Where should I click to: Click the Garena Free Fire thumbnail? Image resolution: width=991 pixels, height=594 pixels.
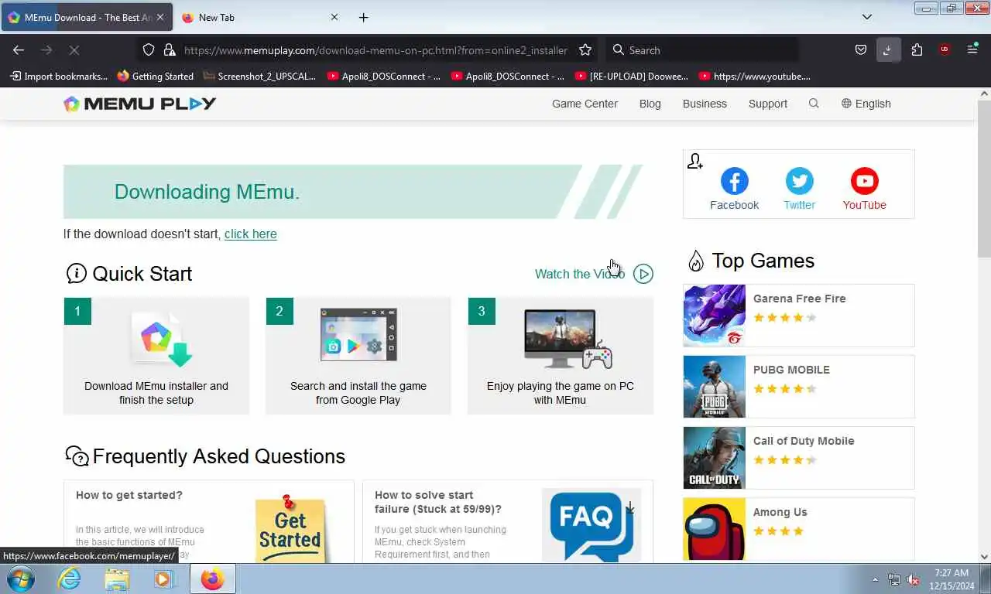(x=715, y=316)
